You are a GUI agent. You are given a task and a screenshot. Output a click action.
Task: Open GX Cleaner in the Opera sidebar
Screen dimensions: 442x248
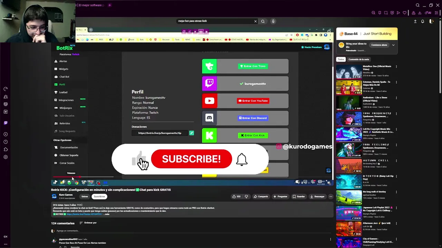coord(6,97)
